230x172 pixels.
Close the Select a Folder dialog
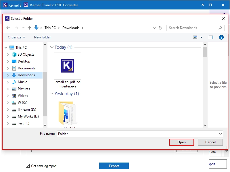tap(224, 18)
